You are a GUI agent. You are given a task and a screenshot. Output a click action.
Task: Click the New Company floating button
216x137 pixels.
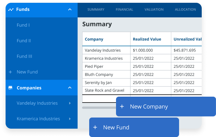pos(166,106)
